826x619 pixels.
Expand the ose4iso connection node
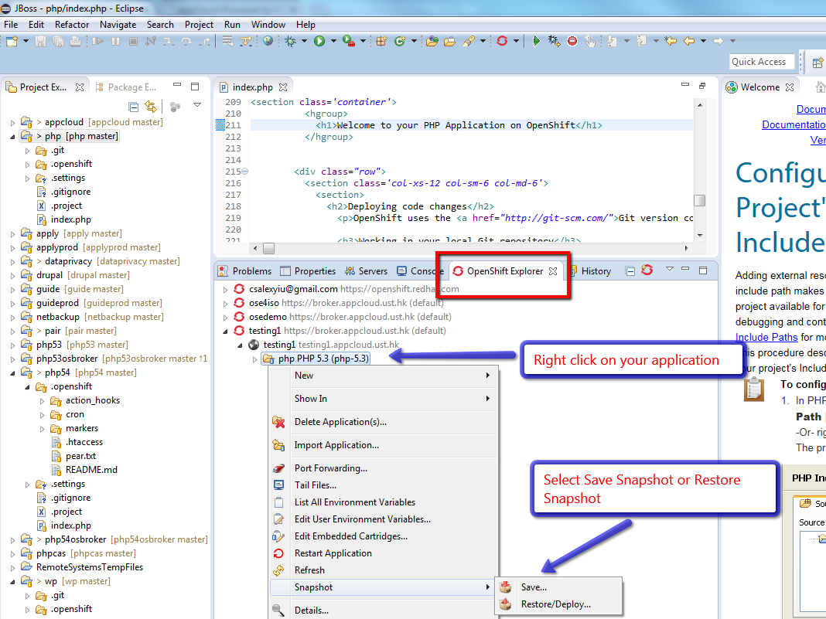pyautogui.click(x=226, y=304)
